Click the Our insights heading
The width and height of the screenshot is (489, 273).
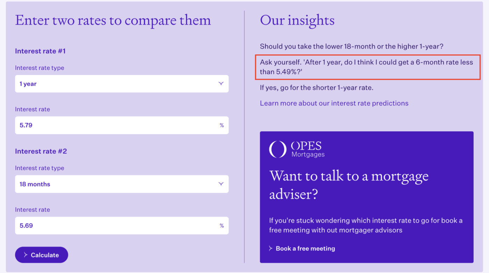pos(297,21)
